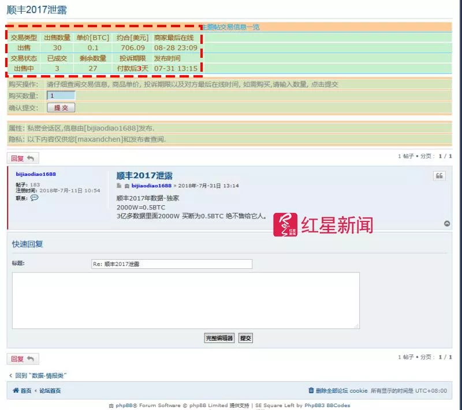Viewport: 462px width, 410px height.
Task: Click 提交 below the quick reply box
Action: tap(245, 338)
